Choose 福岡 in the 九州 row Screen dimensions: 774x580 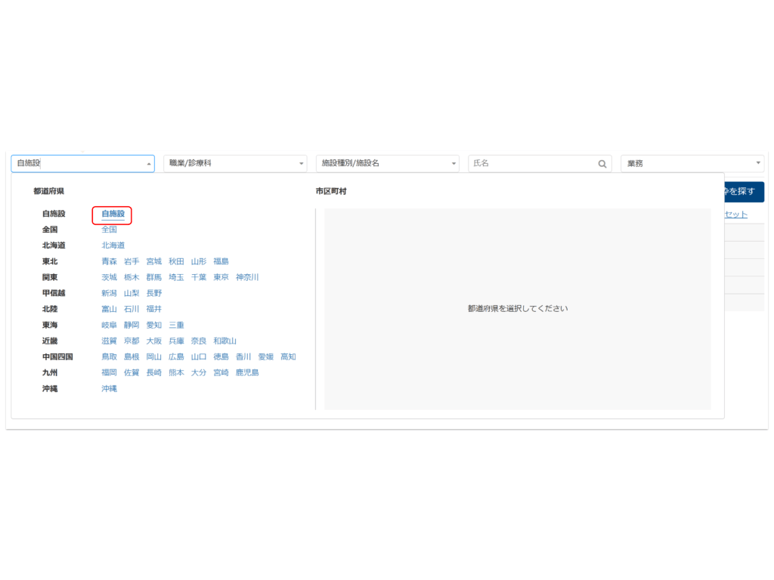[110, 373]
